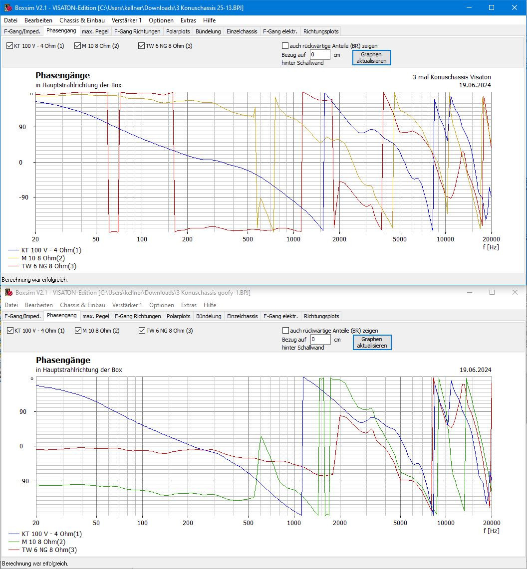The height and width of the screenshot is (569, 527).
Task: Click legend entry KT 100 V - 4 Ohm(1) in bottom window
Action: click(x=45, y=534)
